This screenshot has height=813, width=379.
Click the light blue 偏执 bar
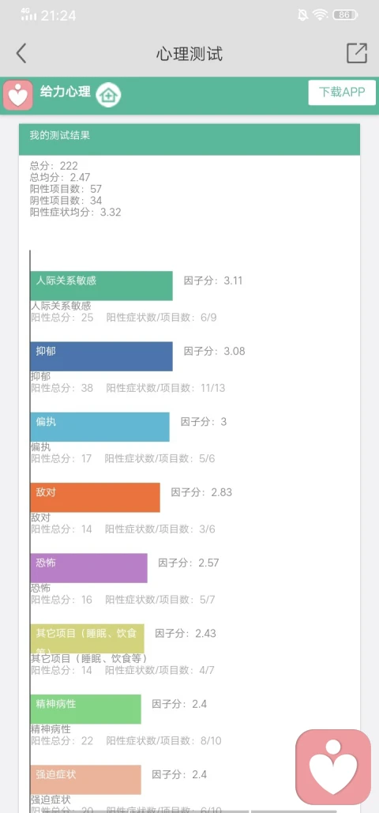pos(99,427)
